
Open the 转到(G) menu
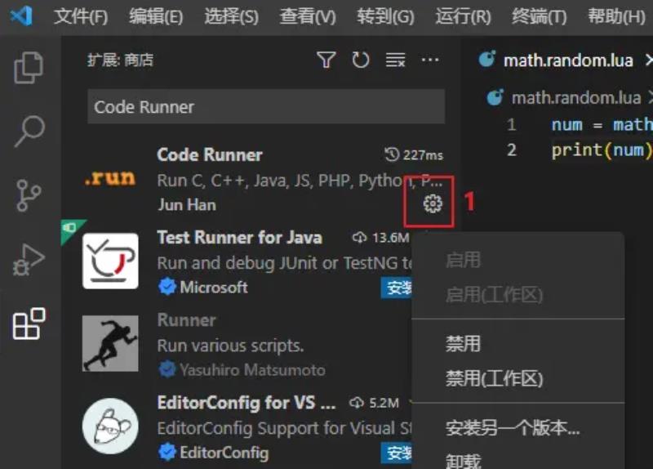(x=385, y=16)
